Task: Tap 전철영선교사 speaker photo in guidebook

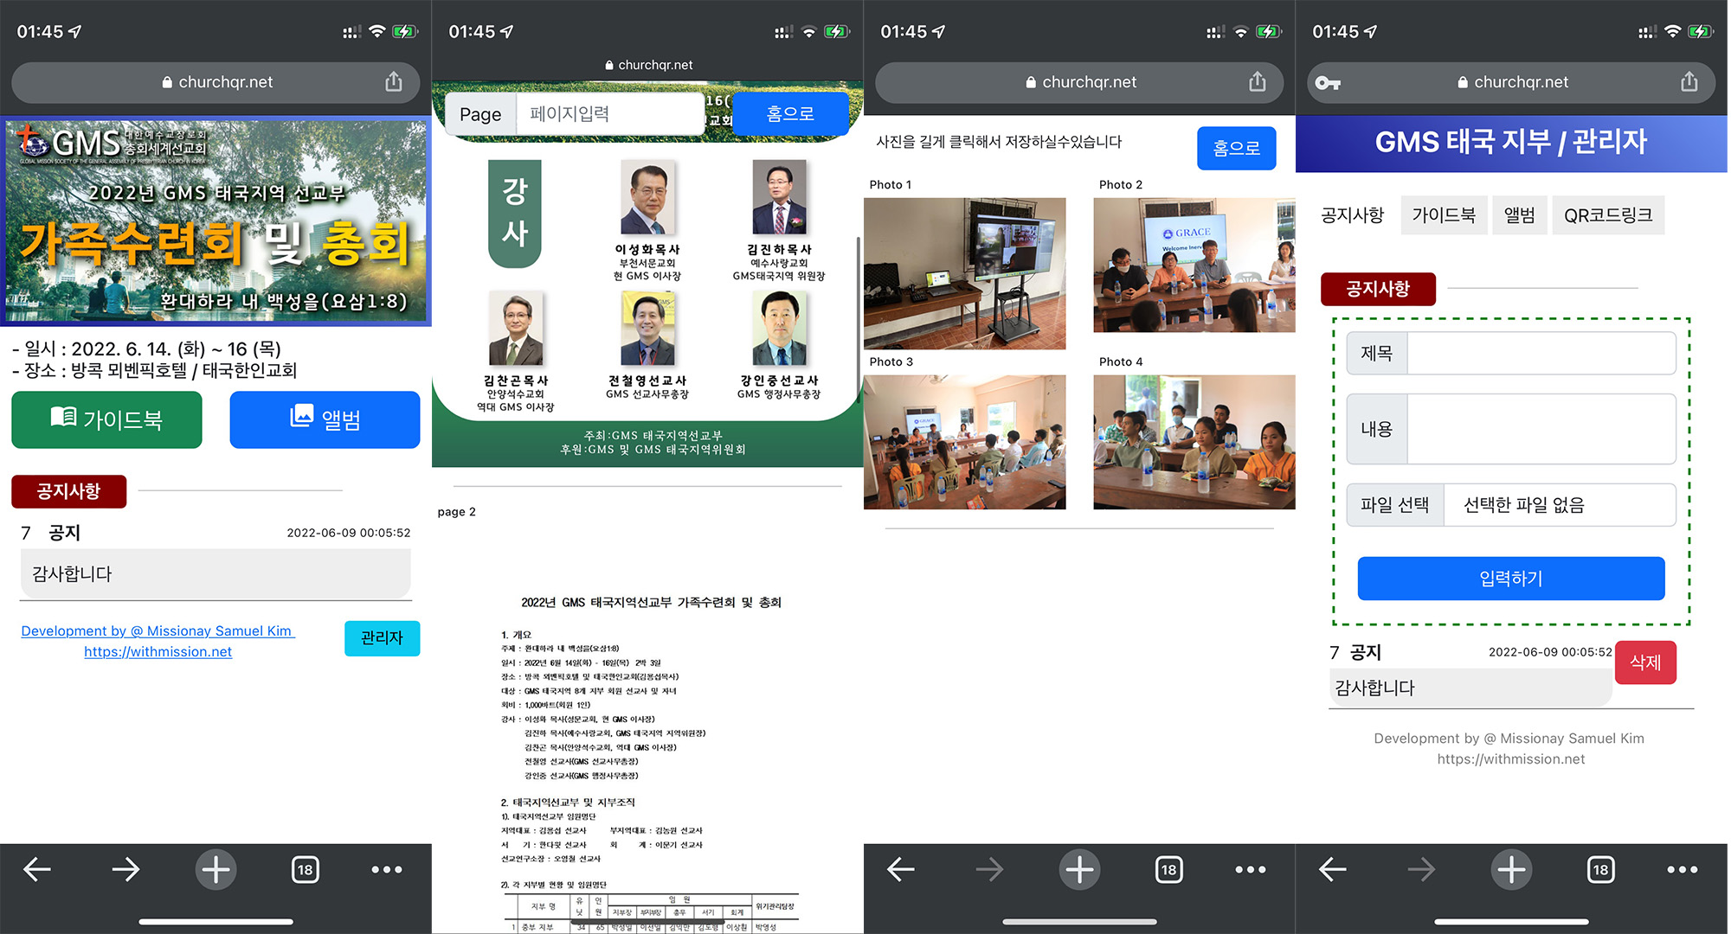Action: [x=647, y=329]
